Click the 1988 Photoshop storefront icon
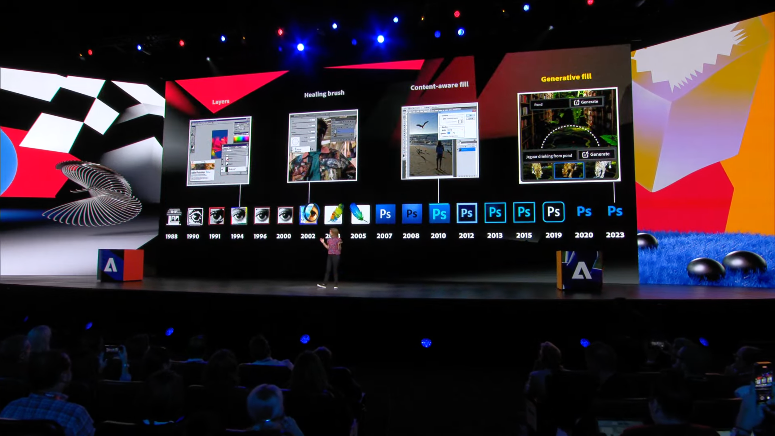The height and width of the screenshot is (436, 775). point(174,216)
